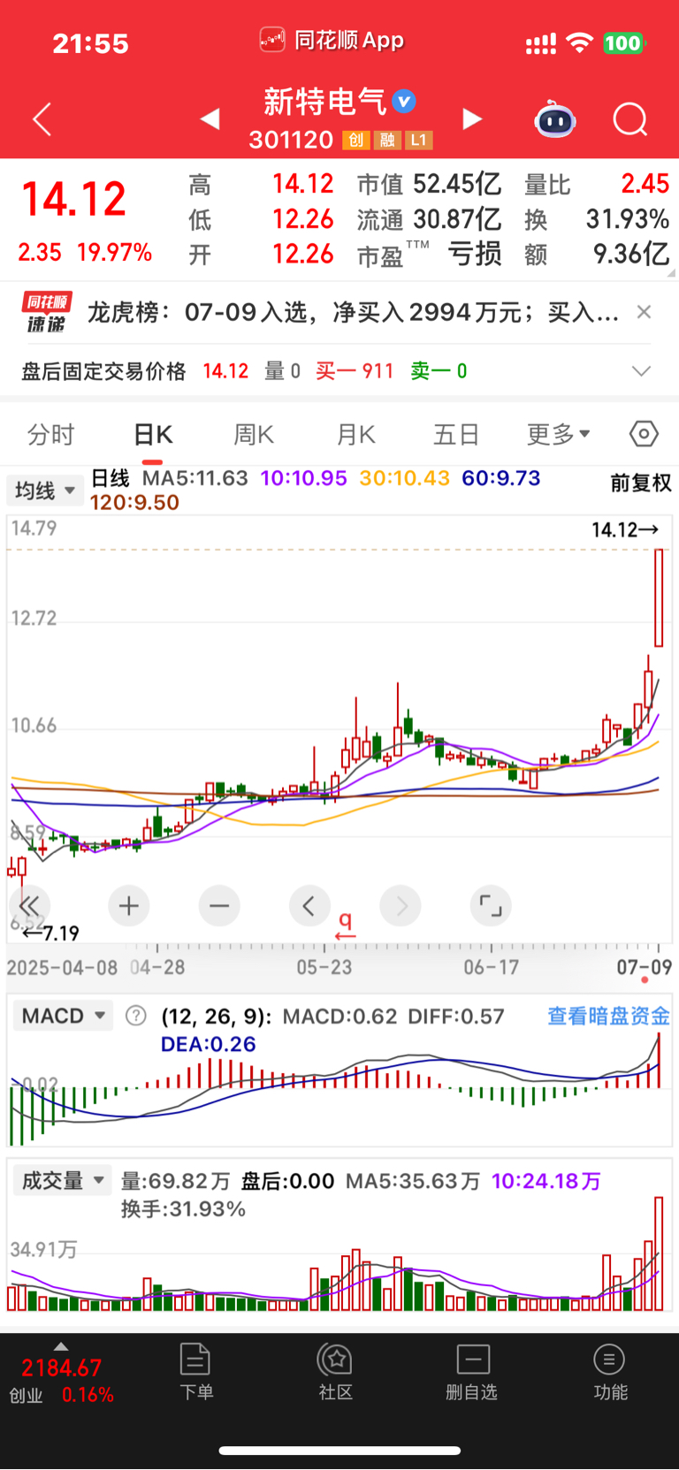Zoom in the K-line chart with plus

129,905
